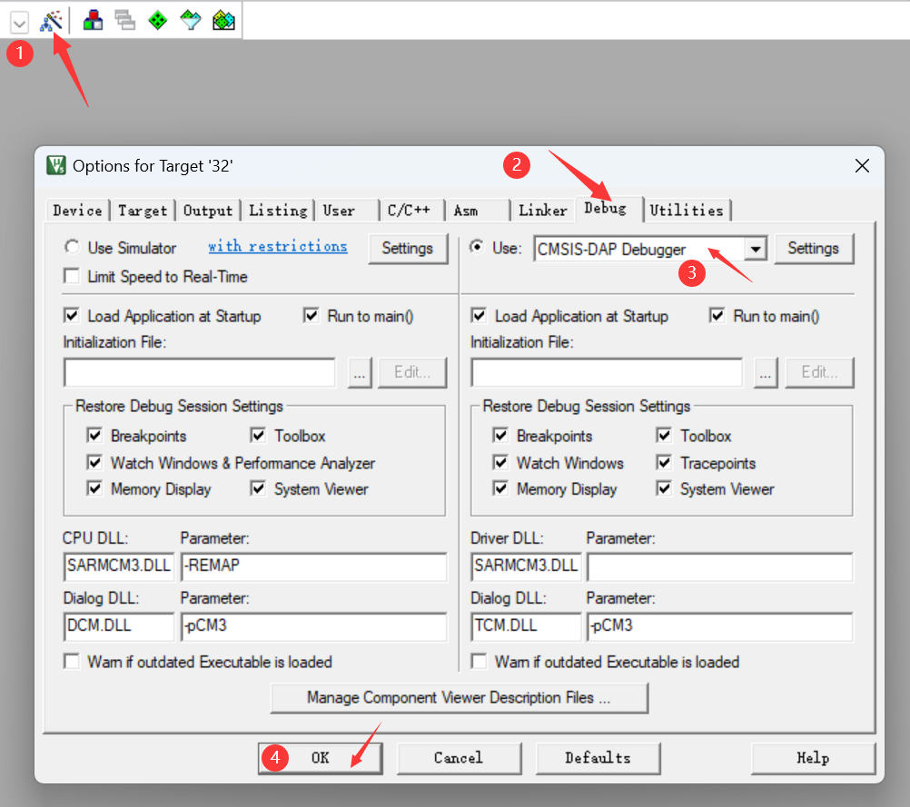Image resolution: width=910 pixels, height=807 pixels.
Task: Toggle simulator Breakpoints checkbox
Action: tap(94, 435)
